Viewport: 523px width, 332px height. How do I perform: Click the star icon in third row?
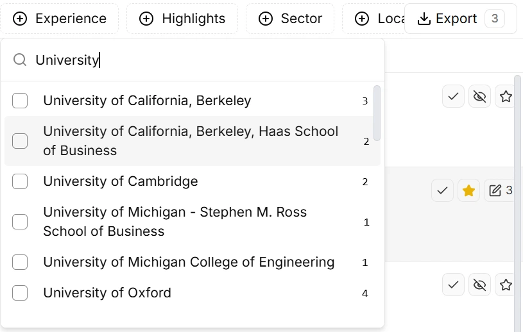click(506, 284)
